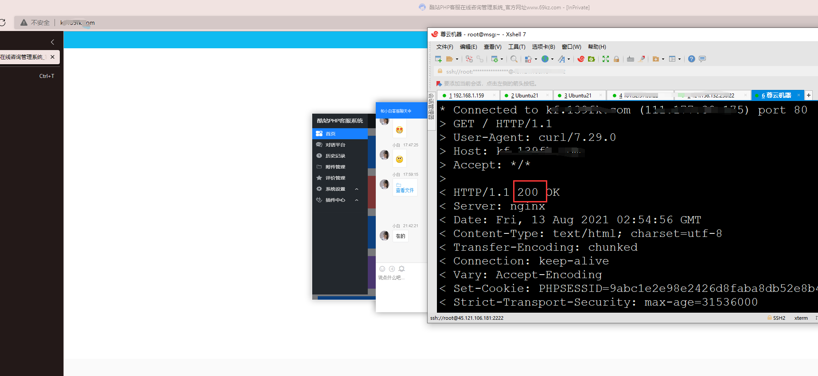Viewport: 818px width, 376px height.
Task: Click the speech bubble feedback icon in Xshell
Action: (x=702, y=59)
